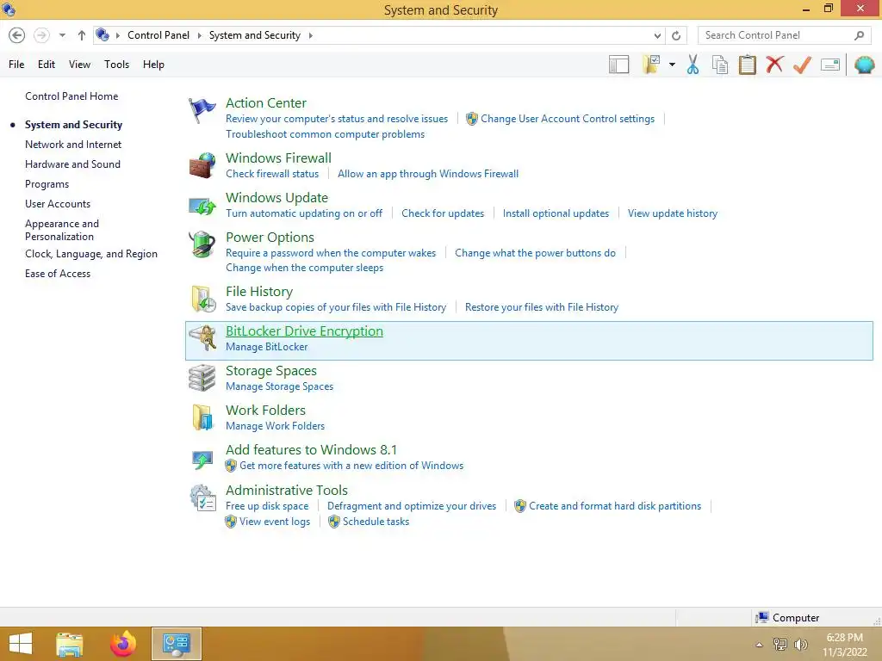The width and height of the screenshot is (882, 661).
Task: Click the Windows Firewall brick wall icon
Action: pos(202,165)
